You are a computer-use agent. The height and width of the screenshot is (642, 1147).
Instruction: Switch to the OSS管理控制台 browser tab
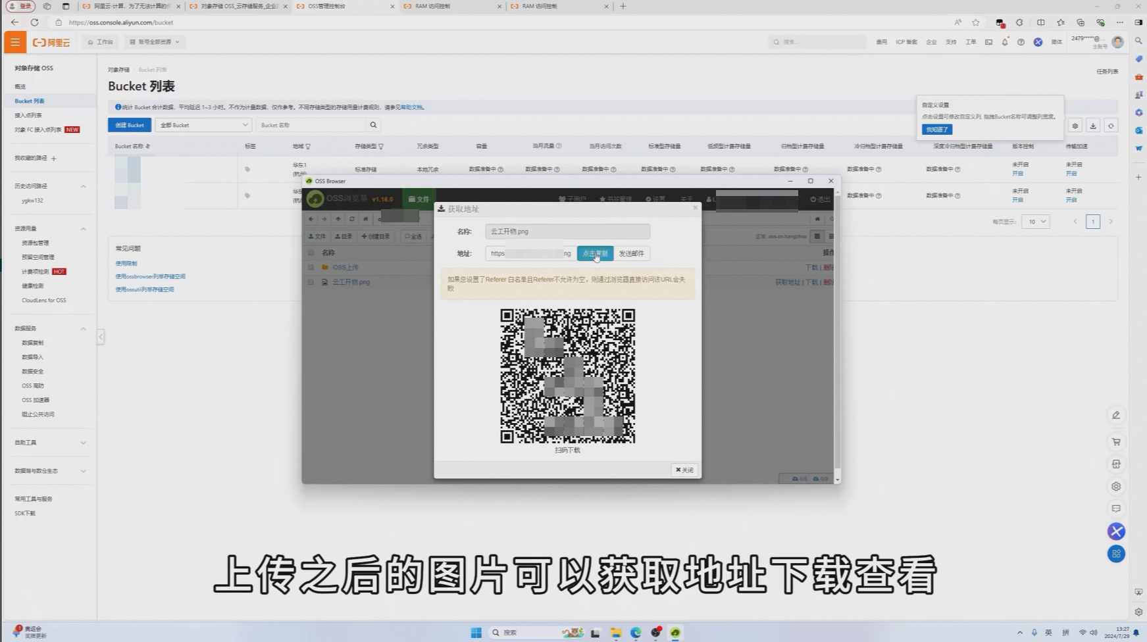(344, 7)
